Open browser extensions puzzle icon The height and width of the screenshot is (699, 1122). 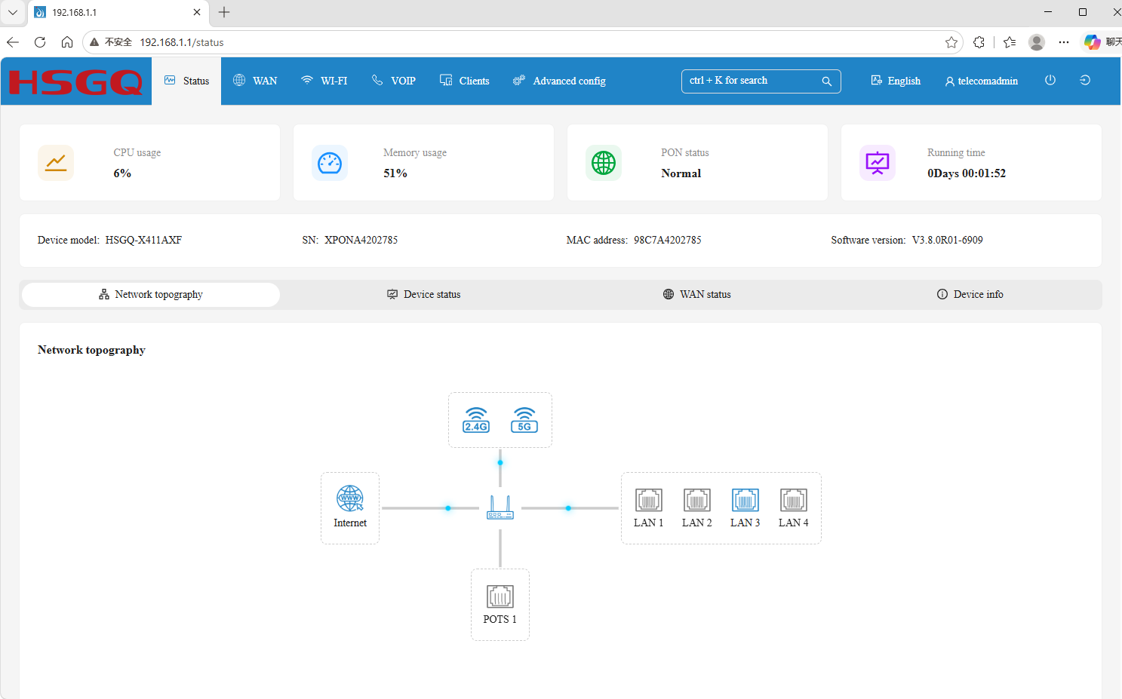979,42
